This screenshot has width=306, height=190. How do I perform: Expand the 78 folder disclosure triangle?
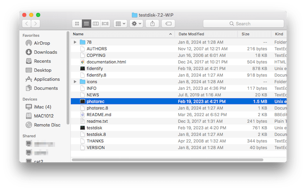(x=75, y=42)
